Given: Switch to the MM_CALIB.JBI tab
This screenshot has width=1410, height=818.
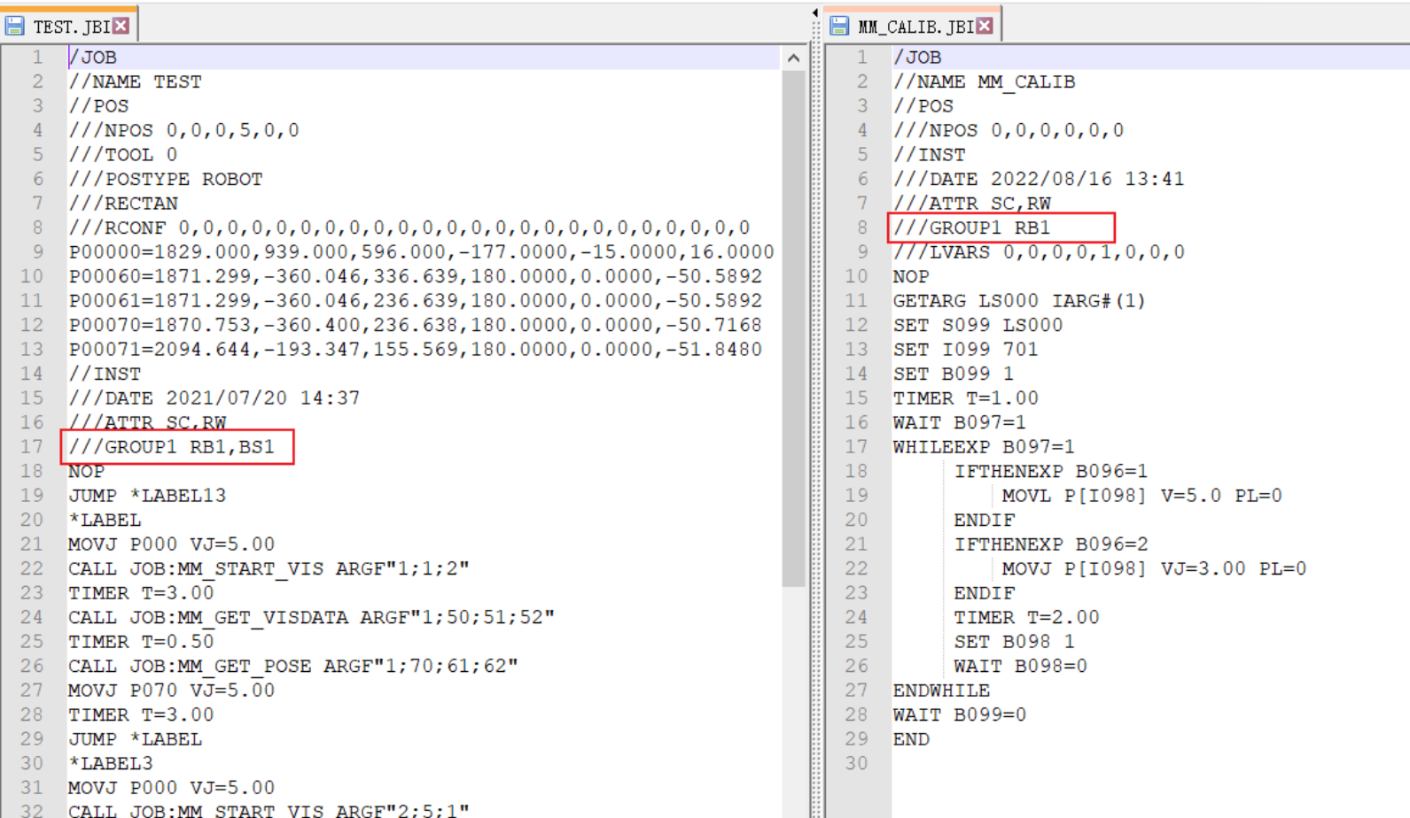Looking at the screenshot, I should tap(915, 27).
